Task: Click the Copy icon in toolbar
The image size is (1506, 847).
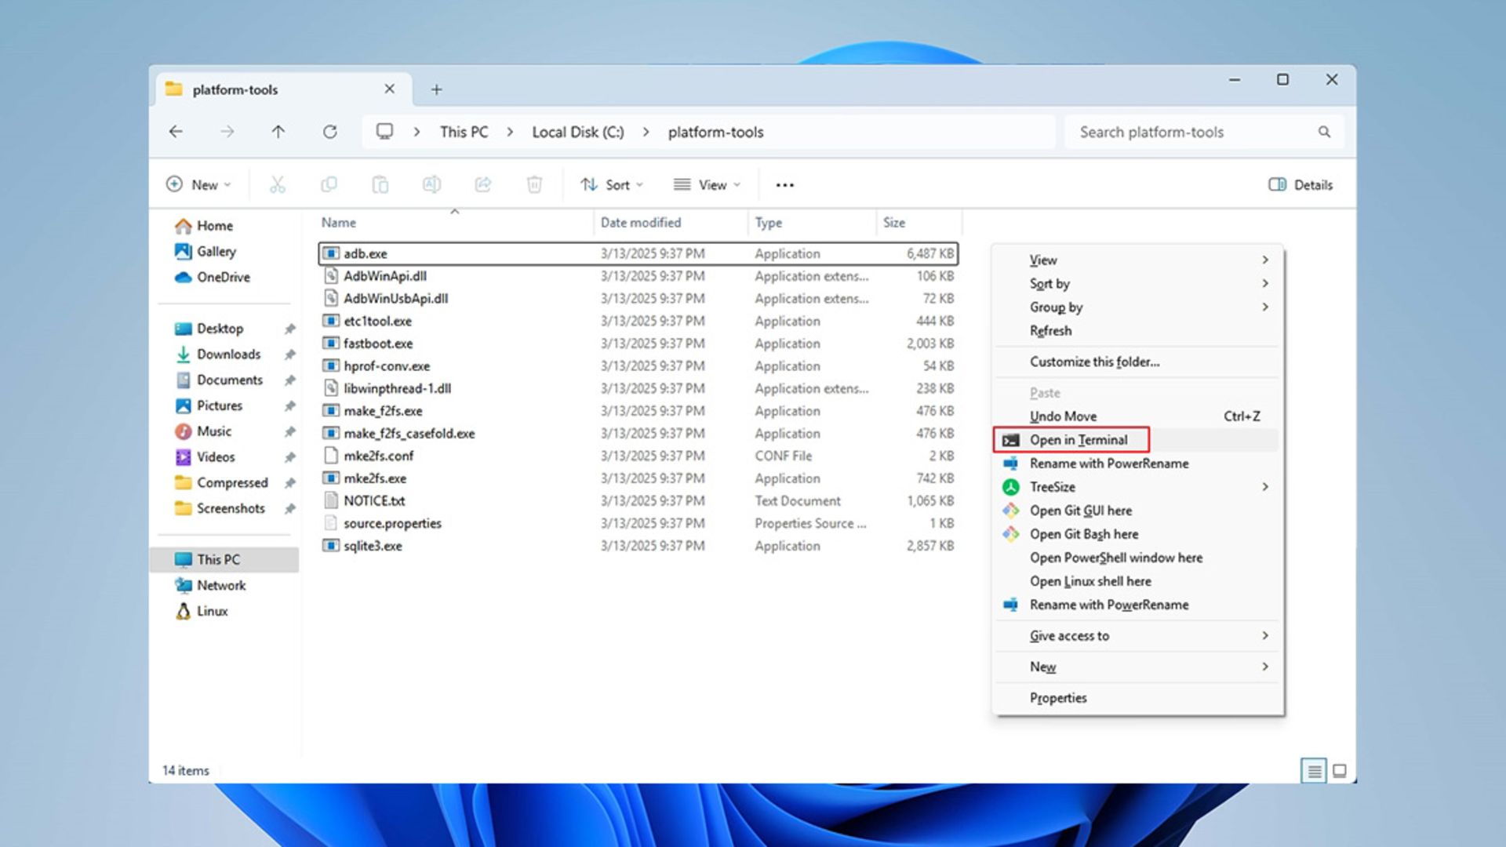Action: pyautogui.click(x=329, y=184)
